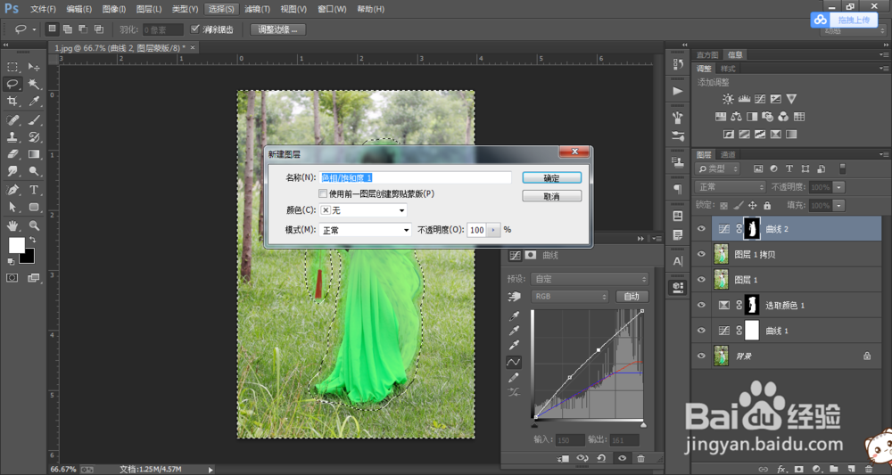Switch to the 通道 tab
Viewport: 892px width, 475px height.
(728, 154)
